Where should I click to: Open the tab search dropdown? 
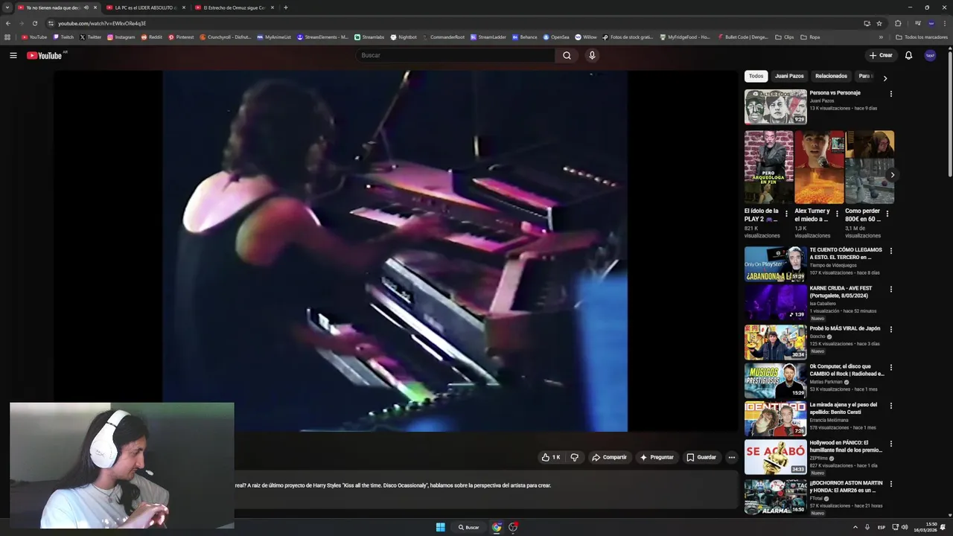point(7,7)
